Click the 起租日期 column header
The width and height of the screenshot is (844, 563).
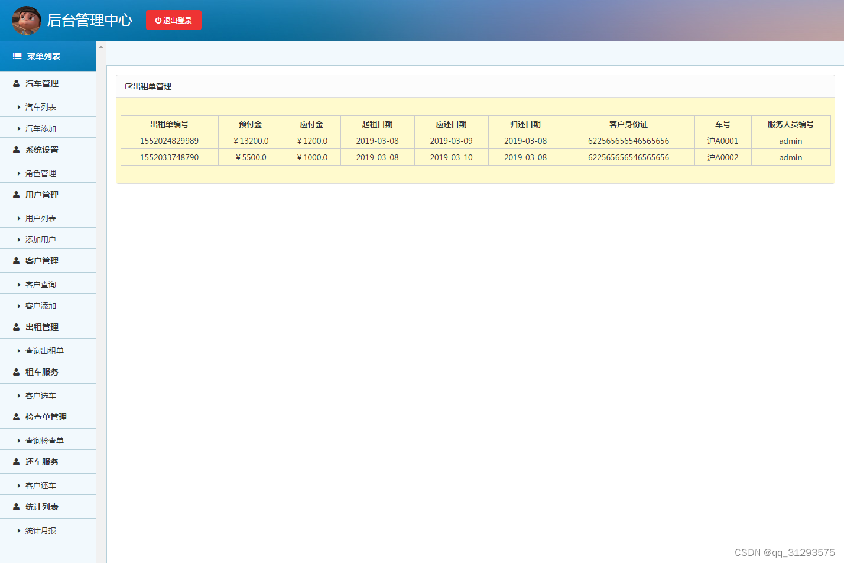pyautogui.click(x=378, y=124)
